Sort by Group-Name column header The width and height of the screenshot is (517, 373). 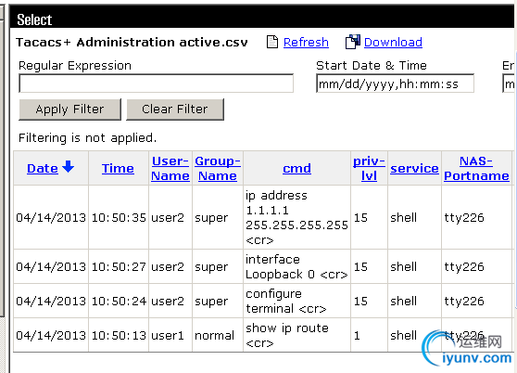click(218, 168)
